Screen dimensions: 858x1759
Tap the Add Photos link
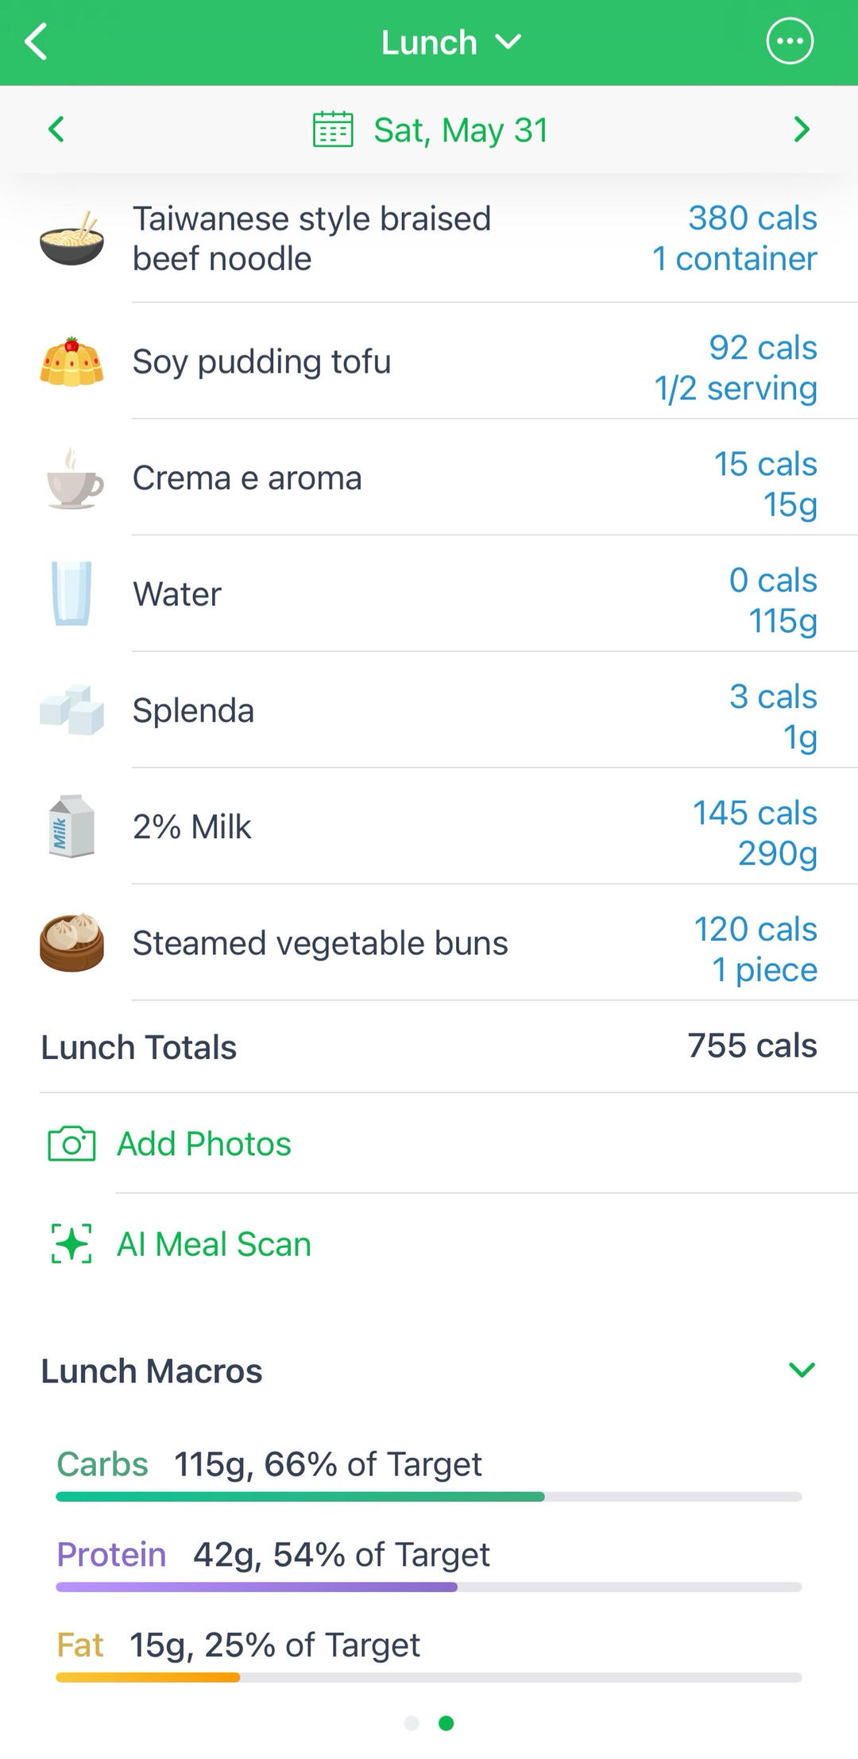(x=204, y=1144)
